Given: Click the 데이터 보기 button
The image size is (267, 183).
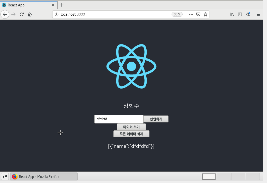Looking at the screenshot, I should 131,127.
